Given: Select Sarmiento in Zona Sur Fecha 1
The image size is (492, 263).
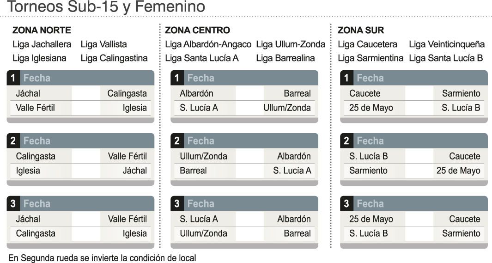Looking at the screenshot, I should 461,93.
